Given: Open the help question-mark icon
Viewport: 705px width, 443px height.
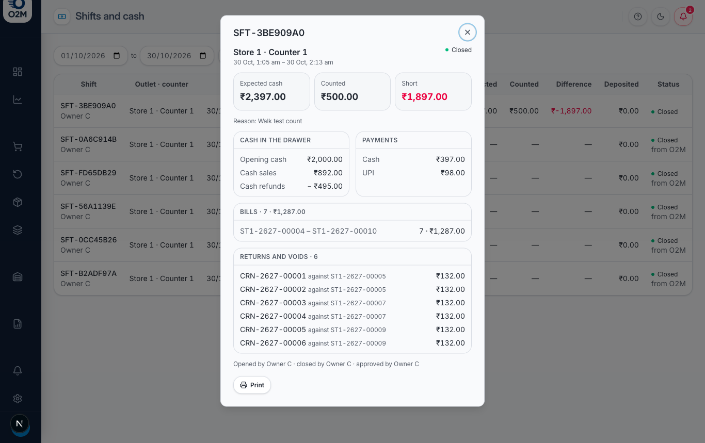Looking at the screenshot, I should [638, 17].
